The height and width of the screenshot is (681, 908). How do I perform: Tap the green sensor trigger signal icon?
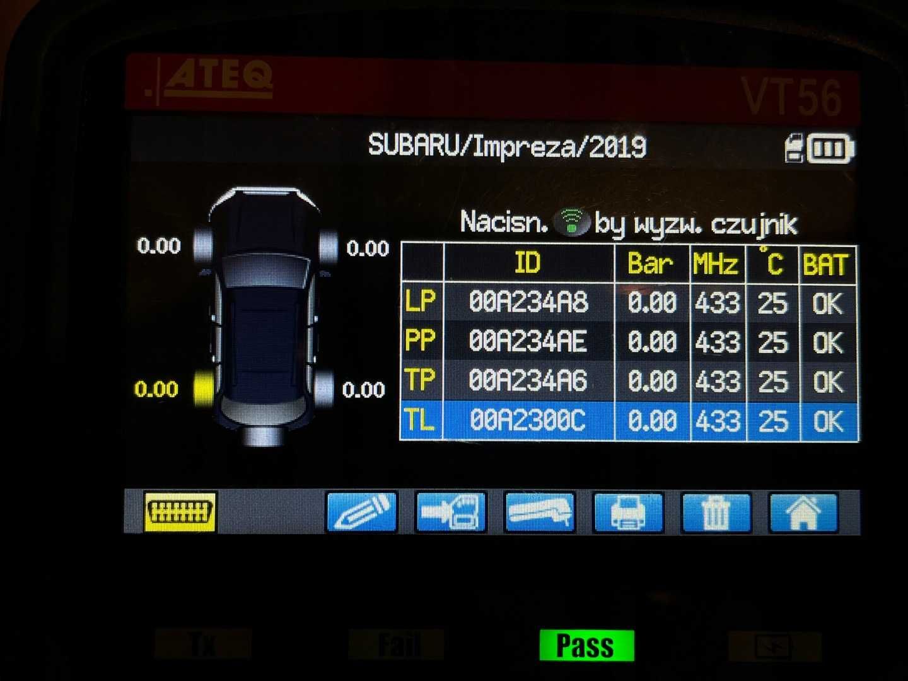point(571,221)
